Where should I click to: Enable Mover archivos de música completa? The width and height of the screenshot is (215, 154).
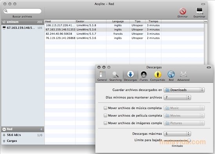coord(105,108)
